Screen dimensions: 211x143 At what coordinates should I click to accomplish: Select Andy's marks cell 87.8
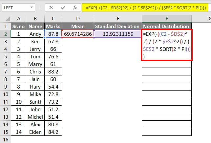click(53, 34)
